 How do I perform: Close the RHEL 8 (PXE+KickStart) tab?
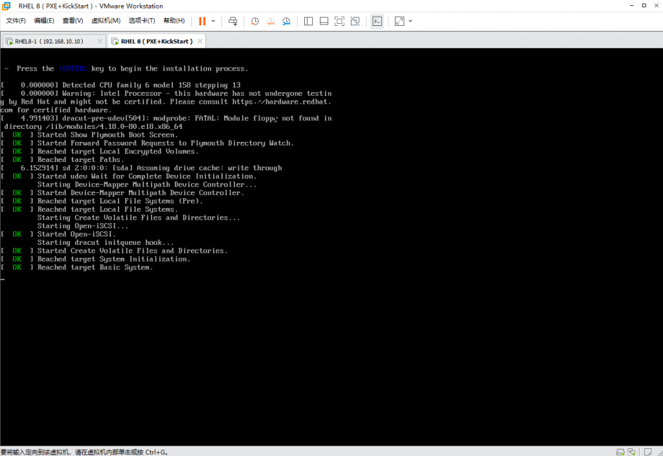(200, 41)
